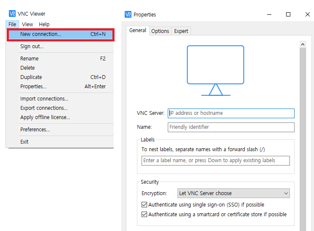Open Properties... menu entry

61,87
